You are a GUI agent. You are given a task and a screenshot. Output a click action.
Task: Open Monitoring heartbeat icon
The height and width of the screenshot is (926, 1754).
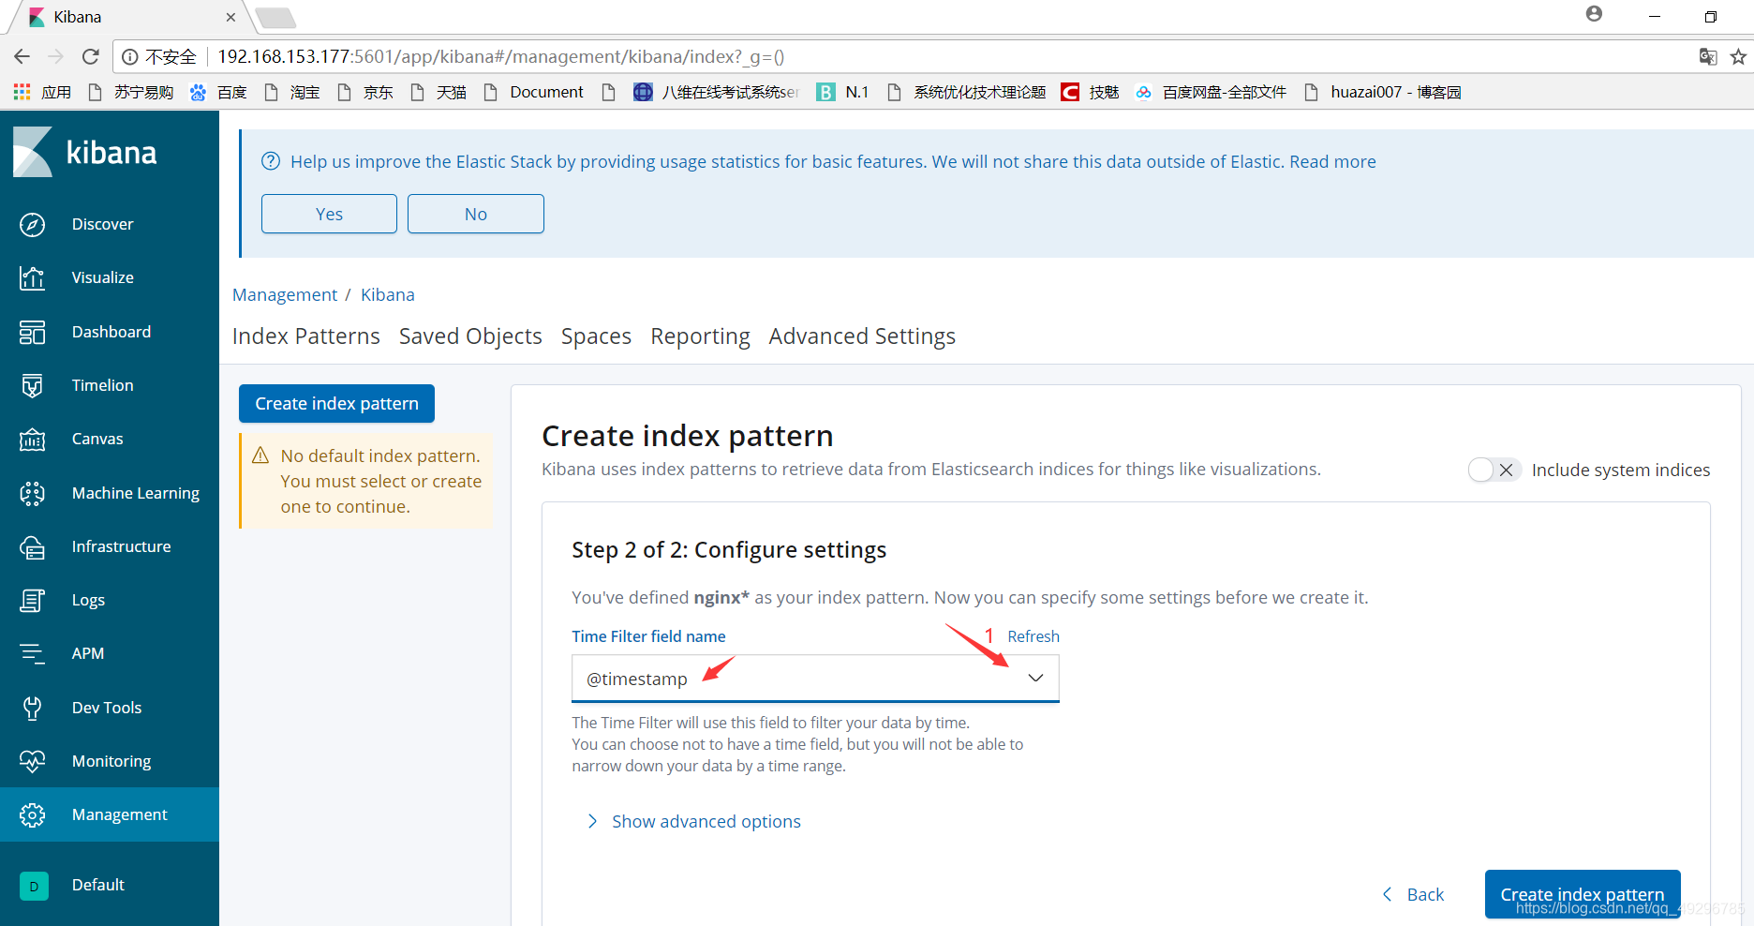coord(32,761)
